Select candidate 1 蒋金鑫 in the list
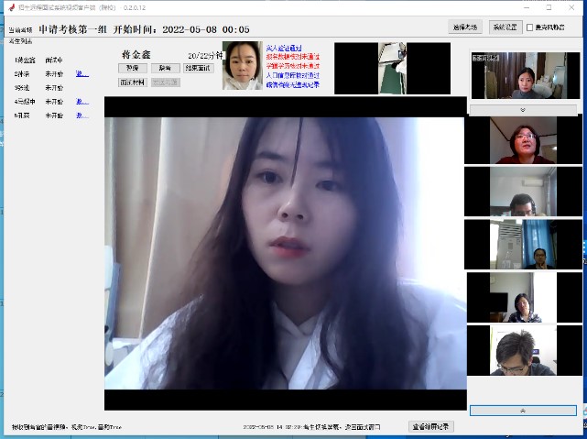The height and width of the screenshot is (439, 587). pos(23,60)
